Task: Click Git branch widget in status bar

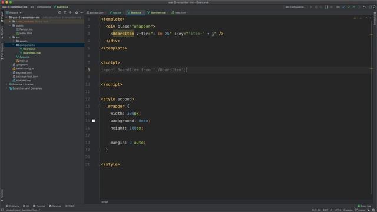Action: click(x=360, y=210)
